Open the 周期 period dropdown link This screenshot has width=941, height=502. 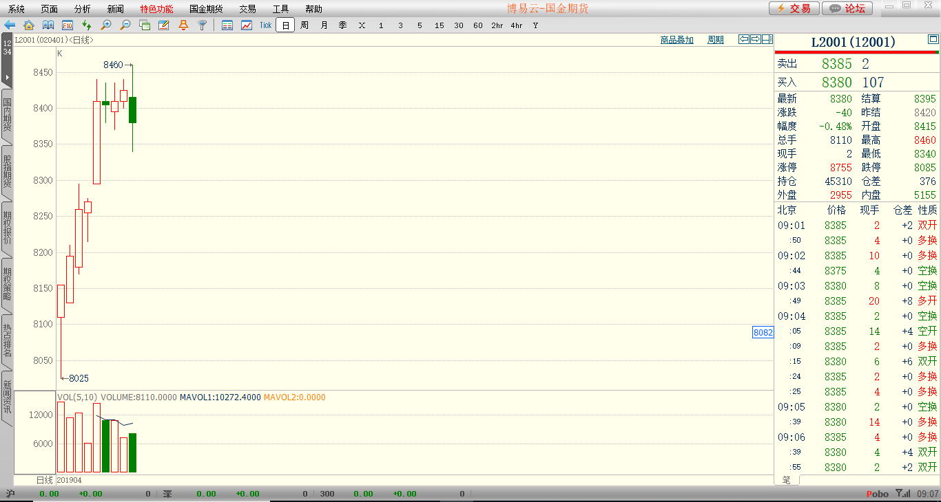coord(716,40)
